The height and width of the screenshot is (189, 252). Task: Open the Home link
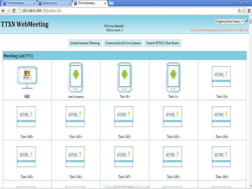point(193,30)
